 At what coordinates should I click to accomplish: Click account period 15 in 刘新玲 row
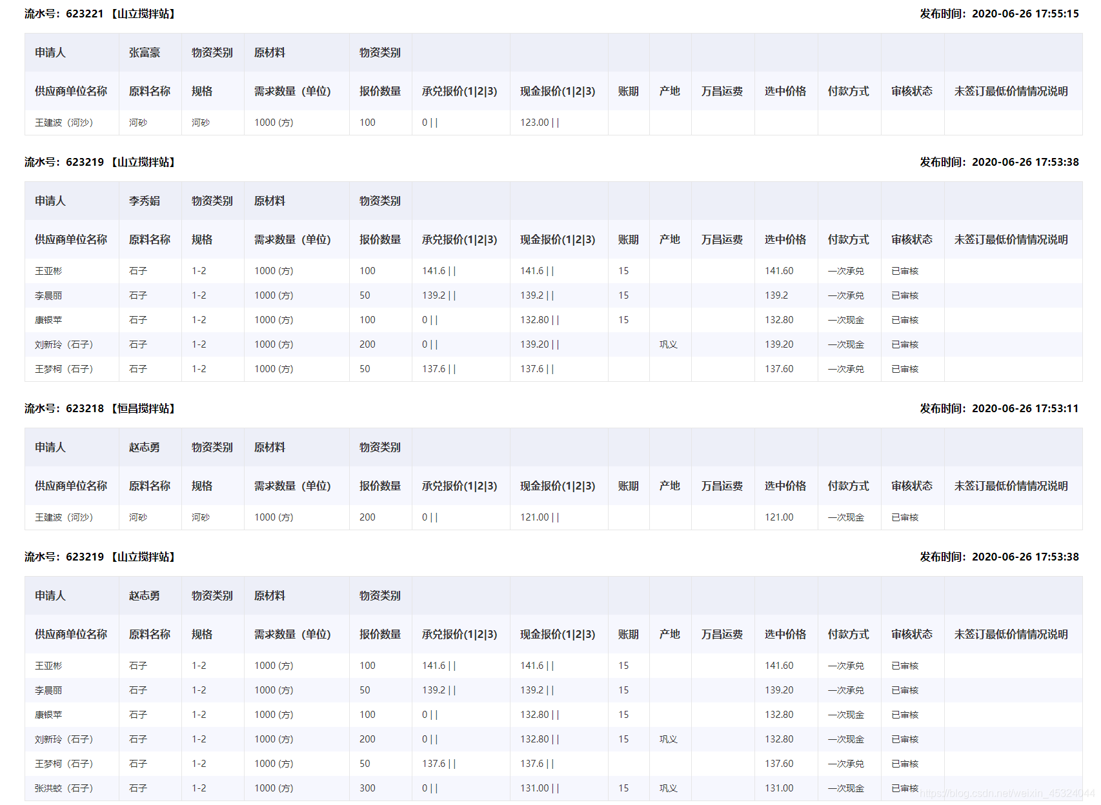point(623,739)
